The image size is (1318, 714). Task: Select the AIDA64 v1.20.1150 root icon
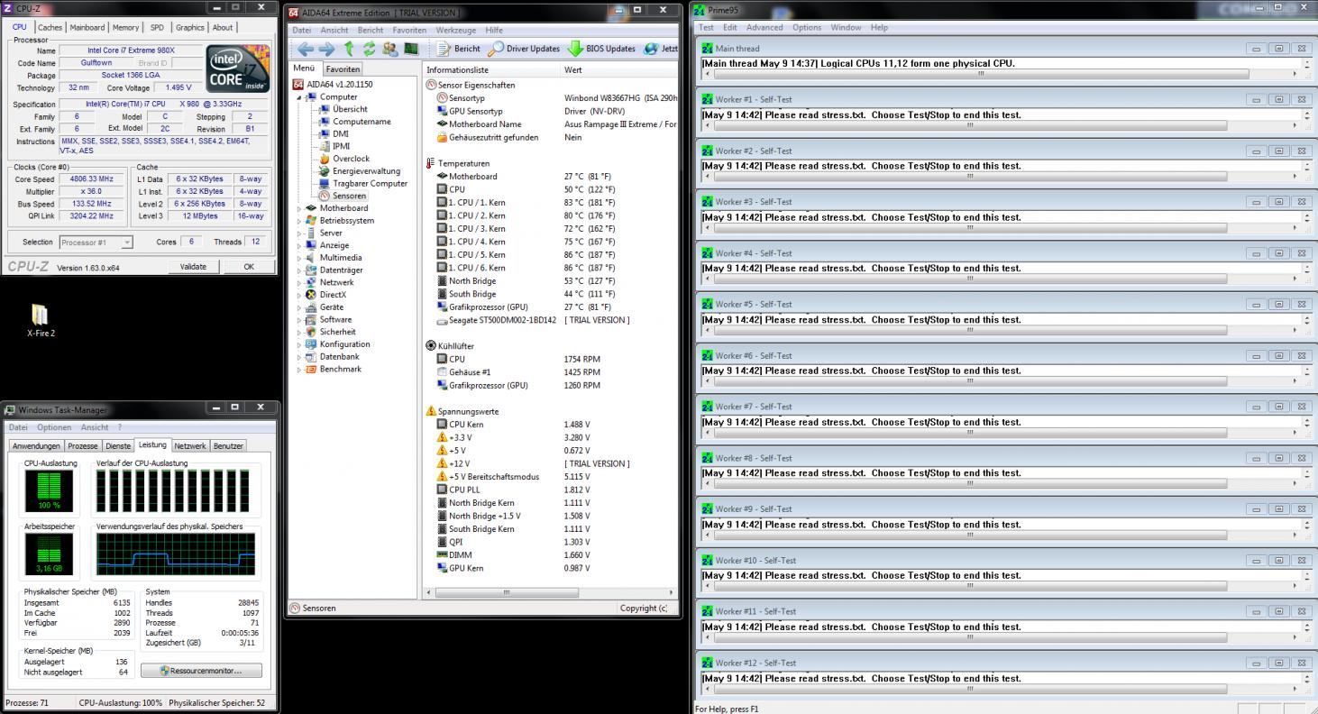pyautogui.click(x=299, y=84)
